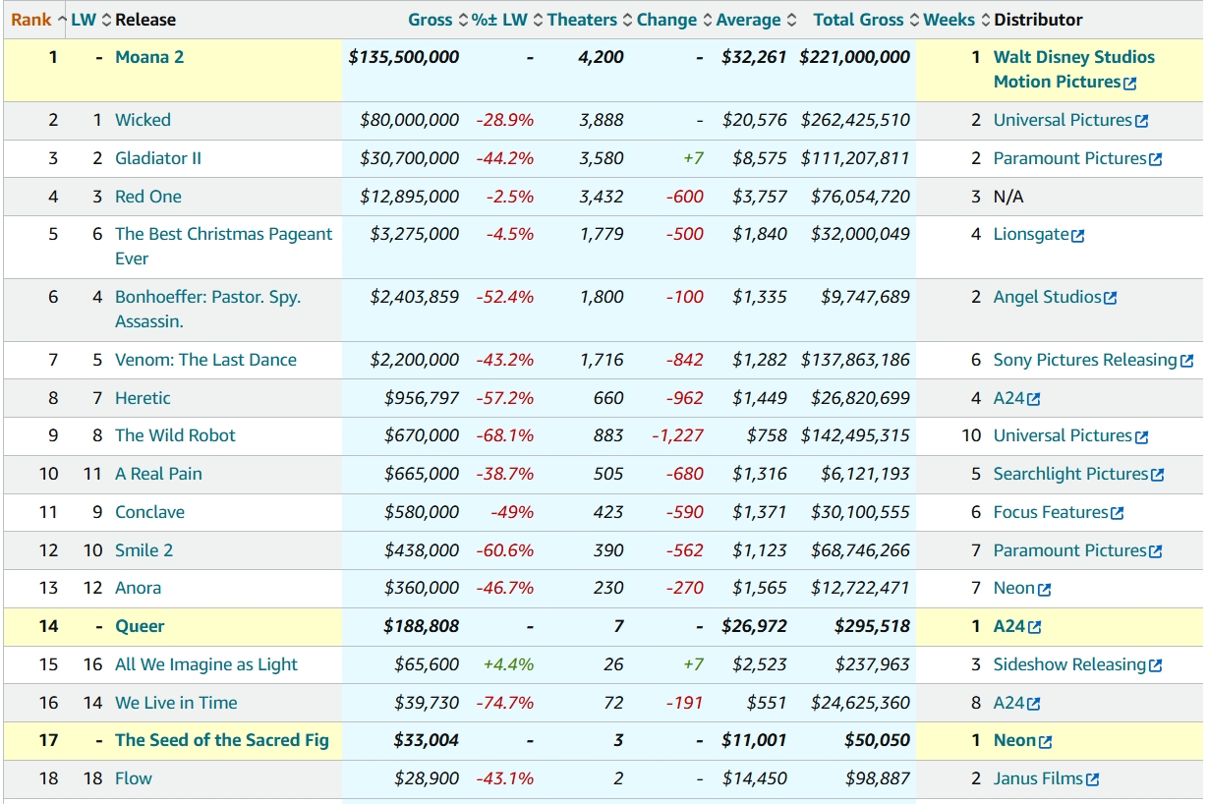Sort table by LW column

91,20
